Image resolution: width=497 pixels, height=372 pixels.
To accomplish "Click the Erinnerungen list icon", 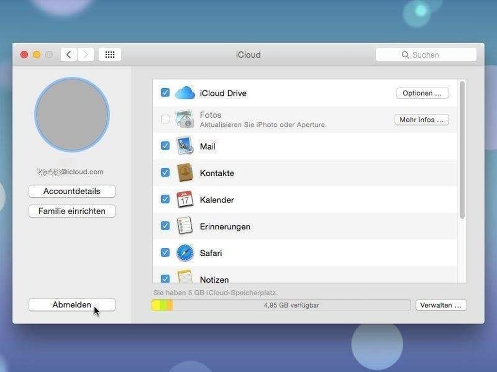I will pyautogui.click(x=185, y=226).
